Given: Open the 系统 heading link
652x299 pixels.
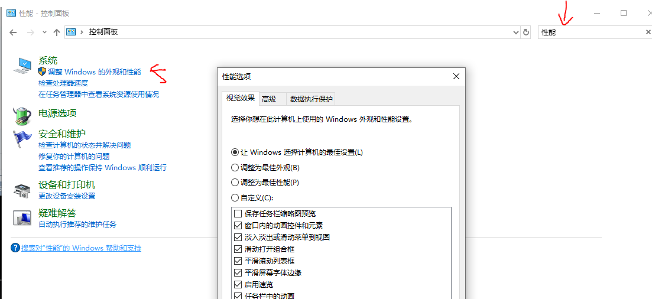Looking at the screenshot, I should point(48,60).
